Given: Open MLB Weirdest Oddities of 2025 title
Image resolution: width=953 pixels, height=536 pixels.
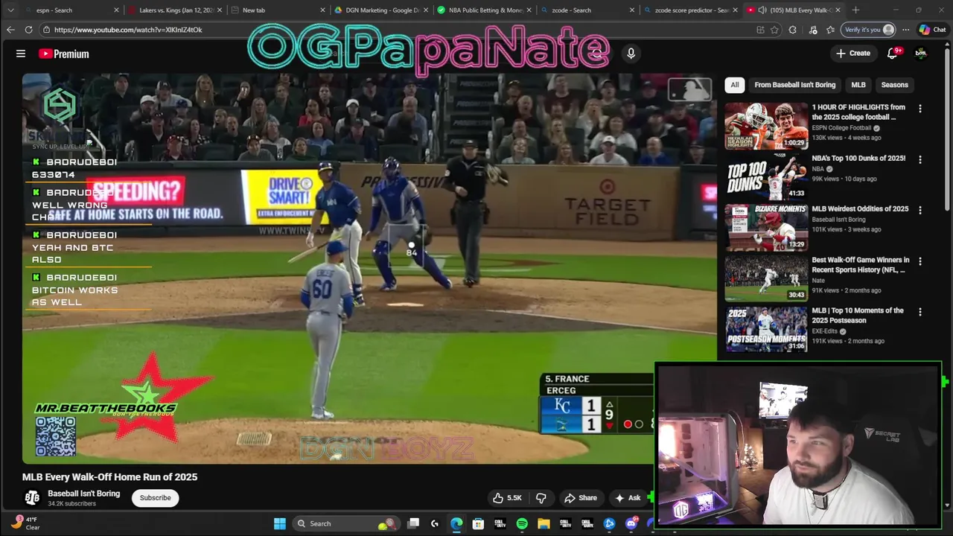Looking at the screenshot, I should (x=860, y=209).
